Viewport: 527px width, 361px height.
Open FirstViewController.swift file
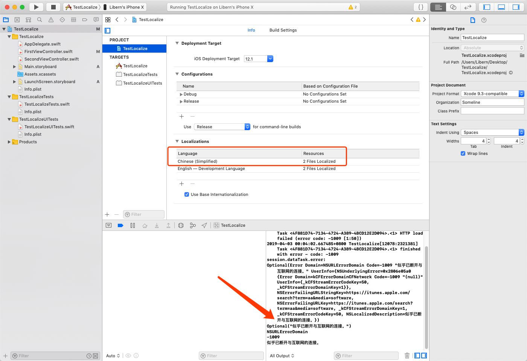click(x=48, y=52)
